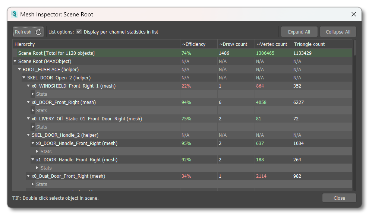
Task: Expand Stats under x0_DOOR_Front_Right
Action: (32, 110)
